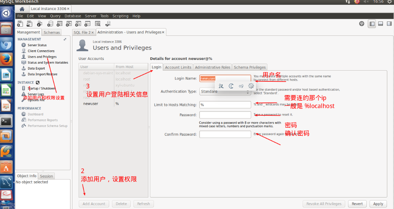
Task: Open the Query menu
Action: [x=55, y=16]
